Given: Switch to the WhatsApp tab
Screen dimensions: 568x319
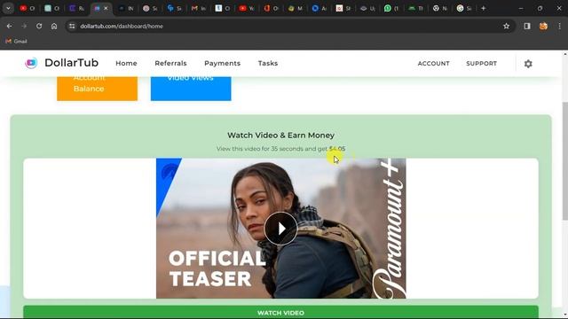Looking at the screenshot, I should click(x=391, y=8).
